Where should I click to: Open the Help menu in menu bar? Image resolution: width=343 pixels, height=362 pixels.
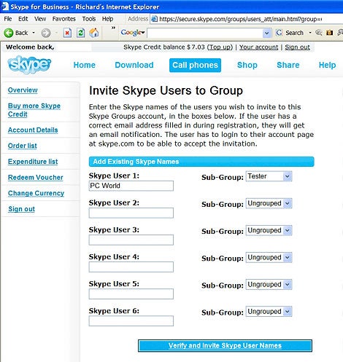click(107, 19)
